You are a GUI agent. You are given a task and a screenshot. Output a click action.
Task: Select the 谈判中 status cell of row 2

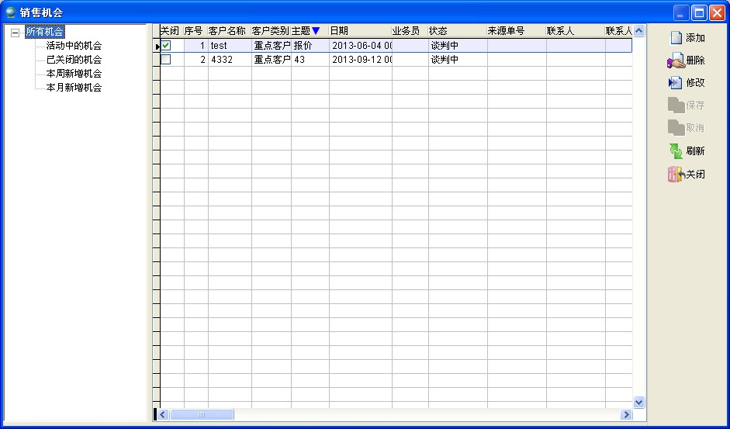coord(457,60)
